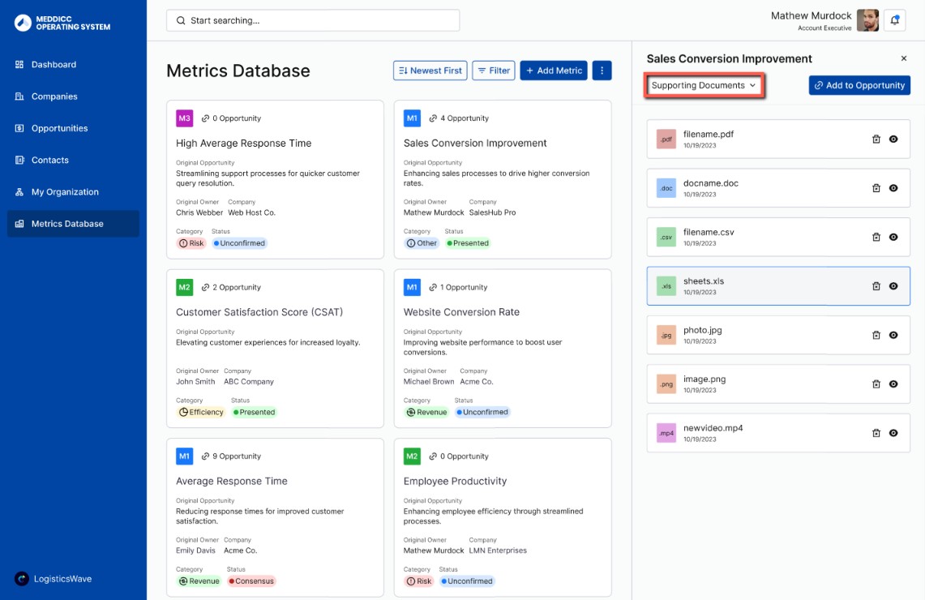The height and width of the screenshot is (600, 925).
Task: Click the notification bell icon
Action: pyautogui.click(x=895, y=21)
